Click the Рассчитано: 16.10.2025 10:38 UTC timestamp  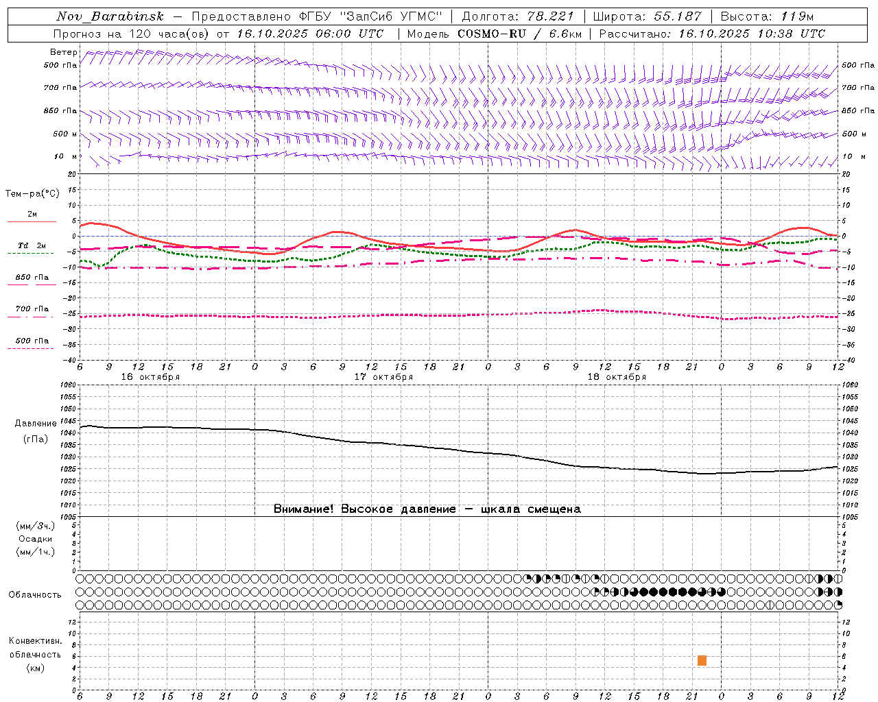[x=712, y=34]
